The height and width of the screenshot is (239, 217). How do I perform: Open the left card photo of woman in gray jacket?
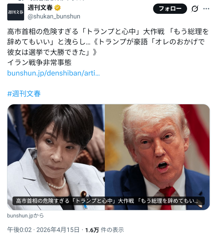(56, 157)
